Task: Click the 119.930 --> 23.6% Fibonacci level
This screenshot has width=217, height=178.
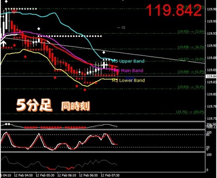Action: [x=191, y=32]
